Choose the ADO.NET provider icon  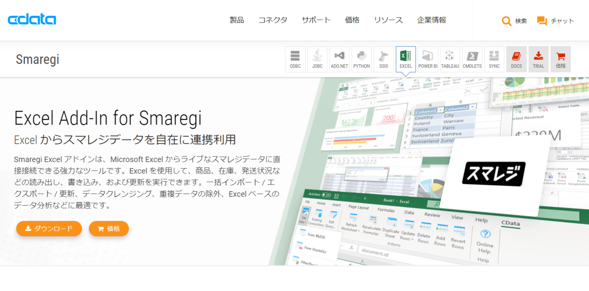[339, 59]
